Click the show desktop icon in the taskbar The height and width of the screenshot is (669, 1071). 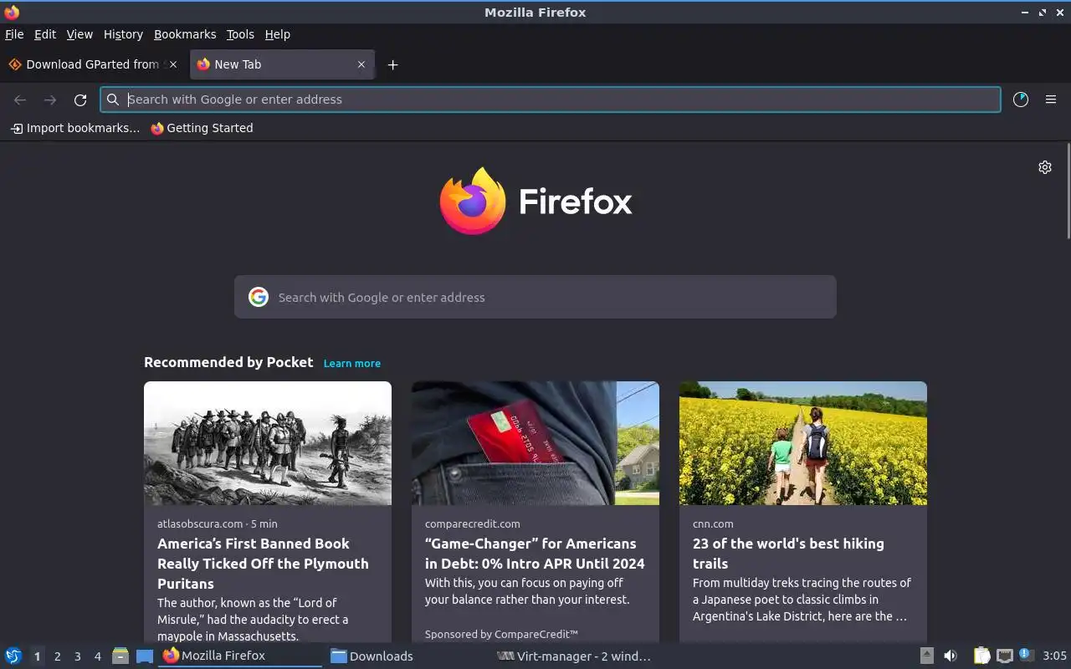145,656
